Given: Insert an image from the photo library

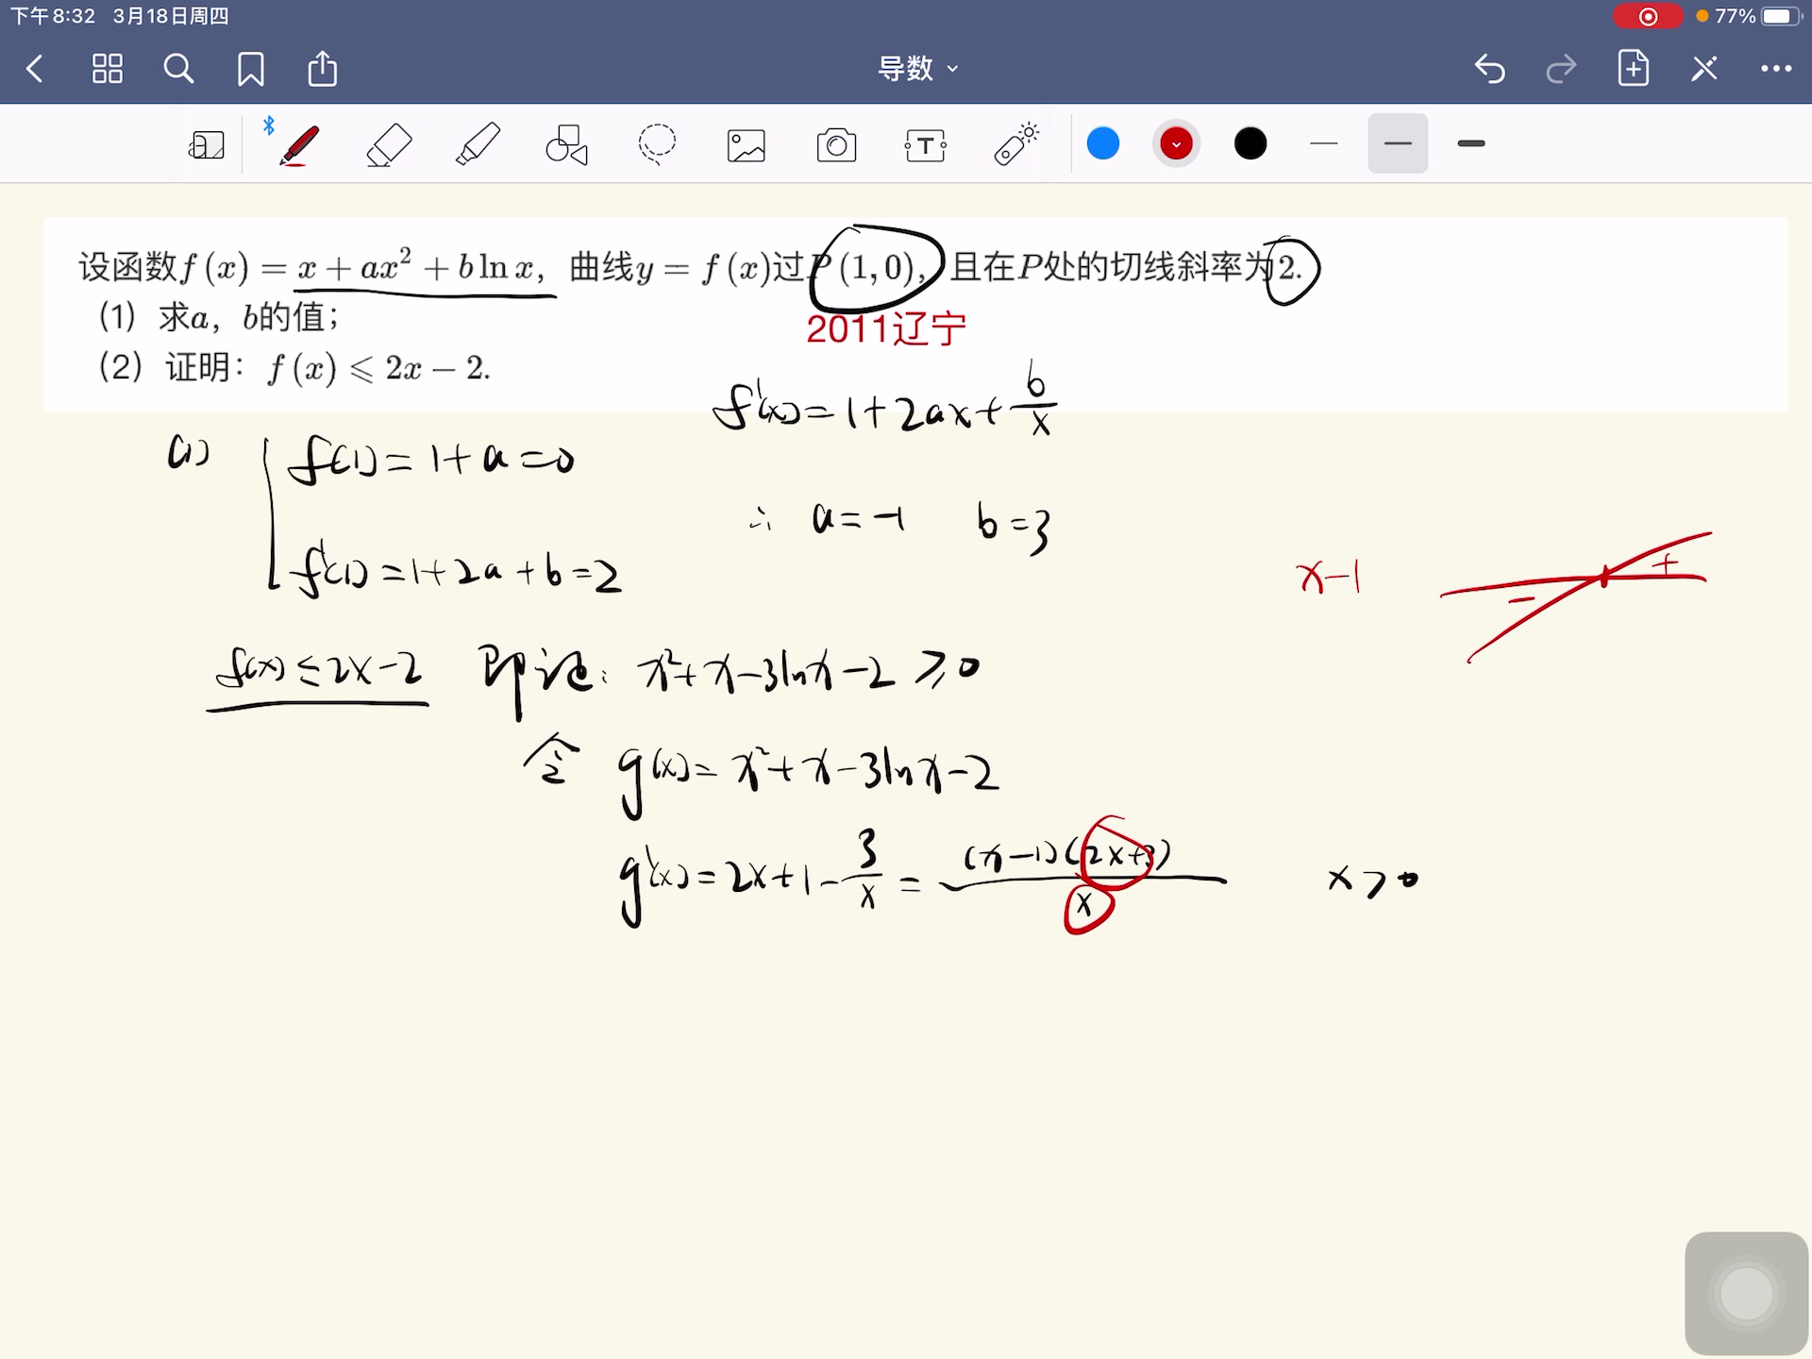Looking at the screenshot, I should 746,143.
